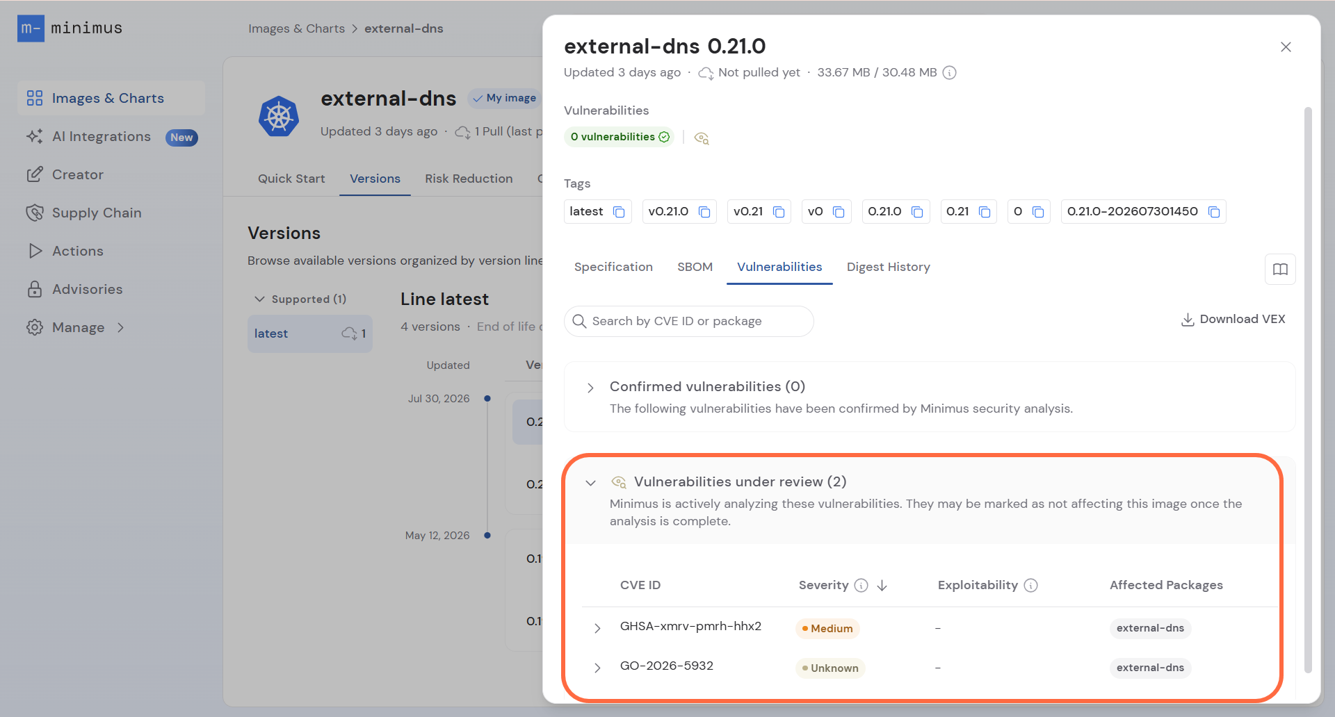The height and width of the screenshot is (717, 1335).
Task: Click the minimus logo icon
Action: 31,28
